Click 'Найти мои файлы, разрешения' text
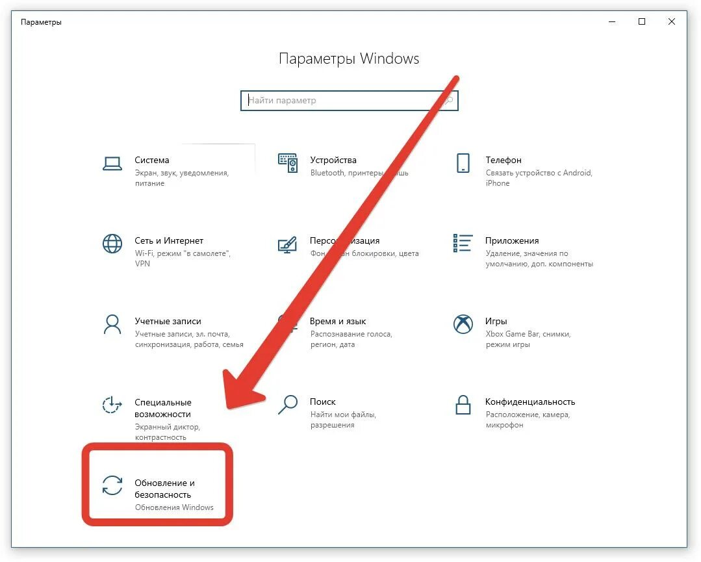The width and height of the screenshot is (701, 562). (x=343, y=420)
